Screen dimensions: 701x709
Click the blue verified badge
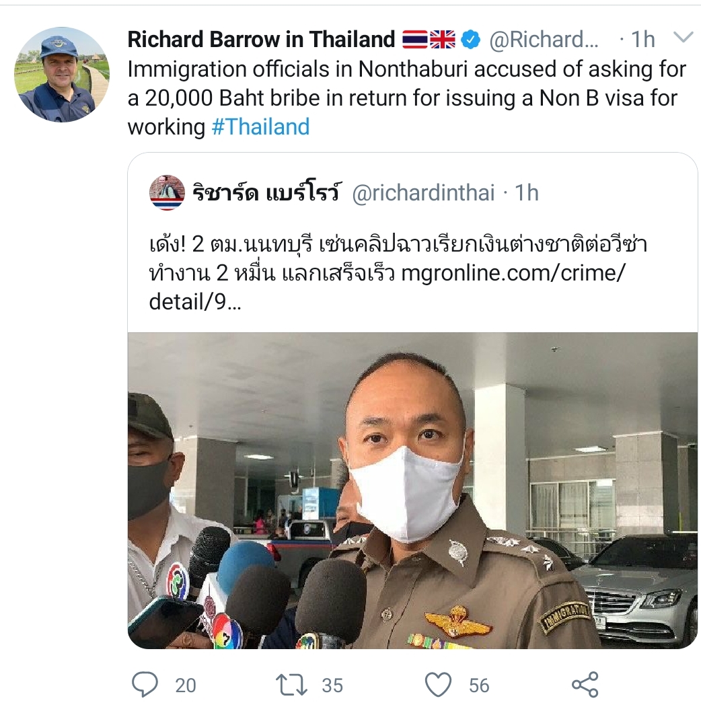coord(470,40)
